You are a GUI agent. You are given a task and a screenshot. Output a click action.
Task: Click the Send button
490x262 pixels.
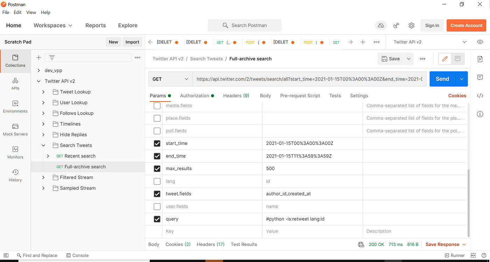(x=442, y=79)
